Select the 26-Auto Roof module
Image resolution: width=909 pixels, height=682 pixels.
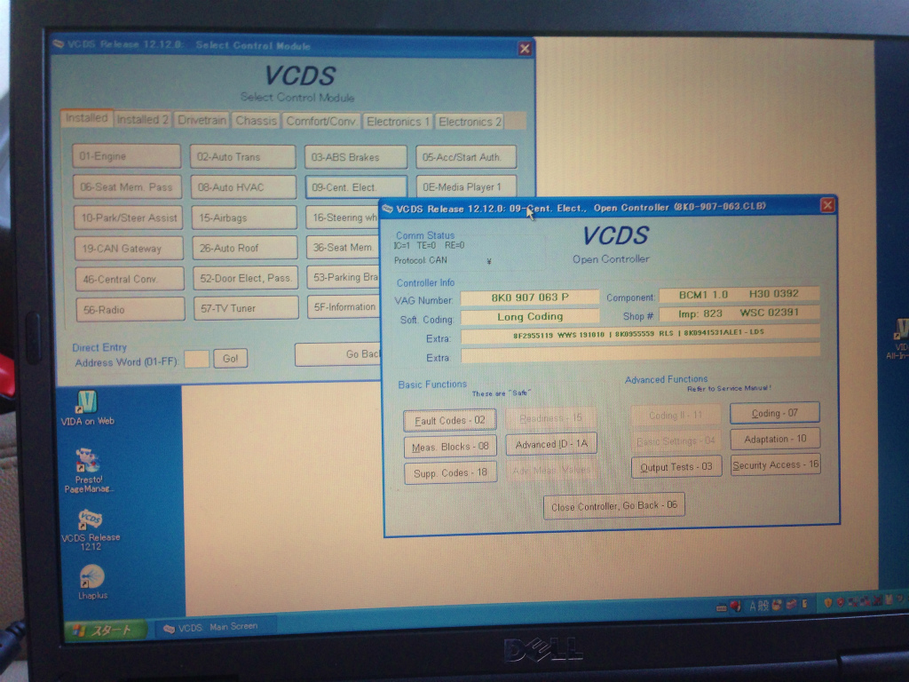click(x=245, y=248)
